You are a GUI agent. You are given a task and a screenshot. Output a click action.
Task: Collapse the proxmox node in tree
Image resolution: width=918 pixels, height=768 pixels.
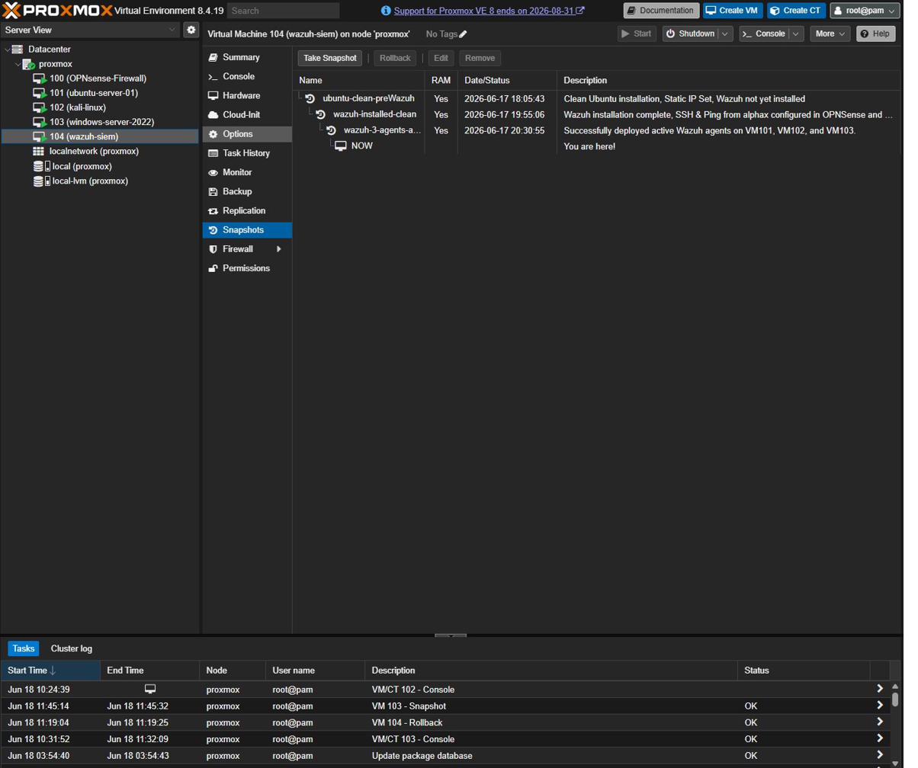pyautogui.click(x=18, y=64)
